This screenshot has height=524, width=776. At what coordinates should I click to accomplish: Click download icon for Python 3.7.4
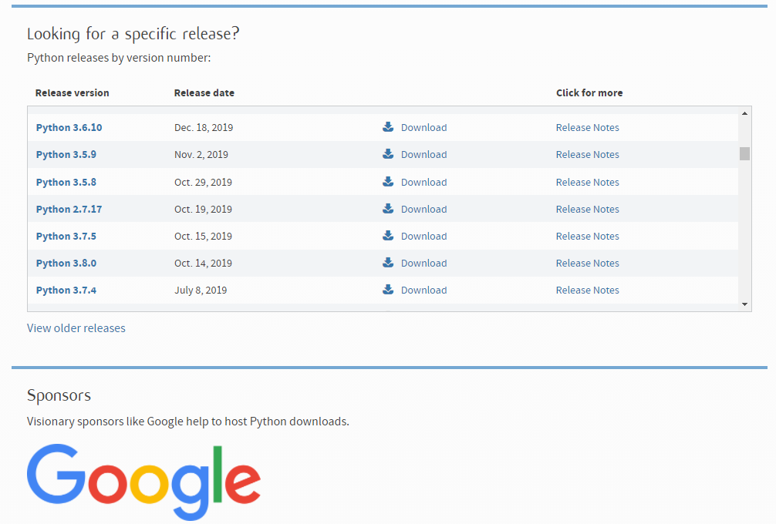[x=388, y=290]
